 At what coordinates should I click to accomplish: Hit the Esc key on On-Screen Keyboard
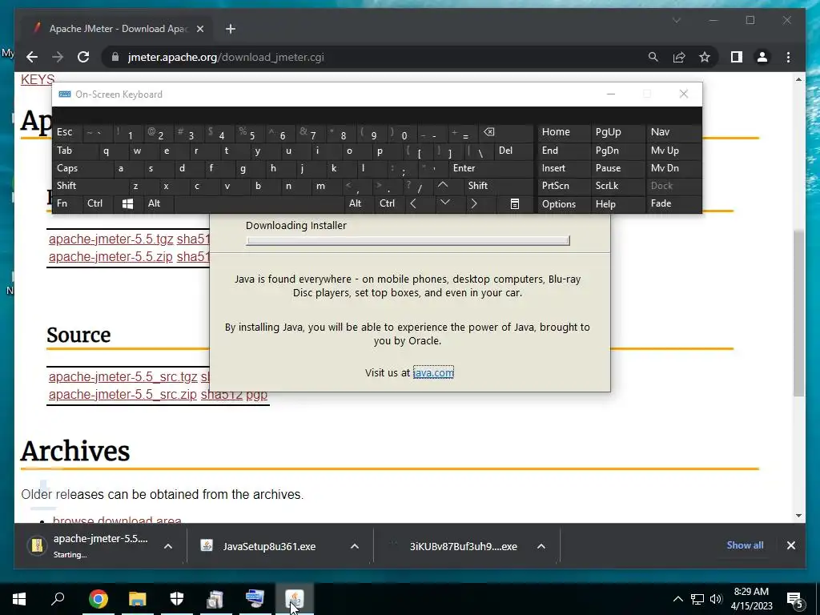pos(67,132)
